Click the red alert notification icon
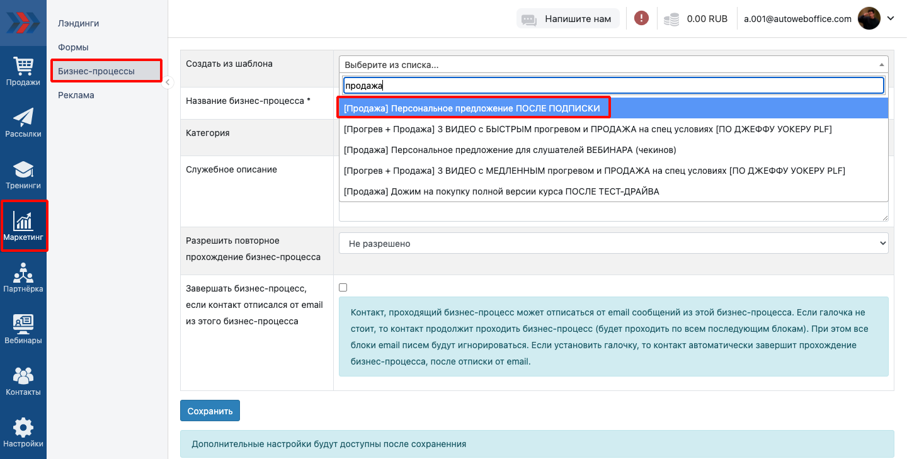Viewport: 907px width, 459px height. click(x=641, y=18)
